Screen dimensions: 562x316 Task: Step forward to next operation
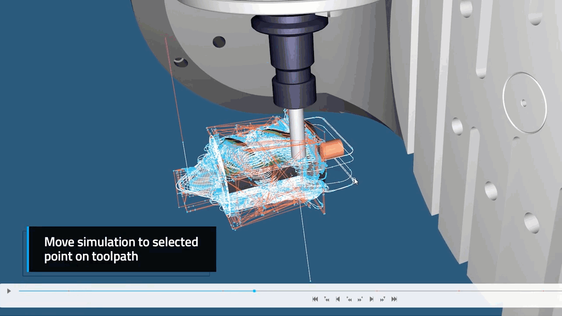point(371,299)
